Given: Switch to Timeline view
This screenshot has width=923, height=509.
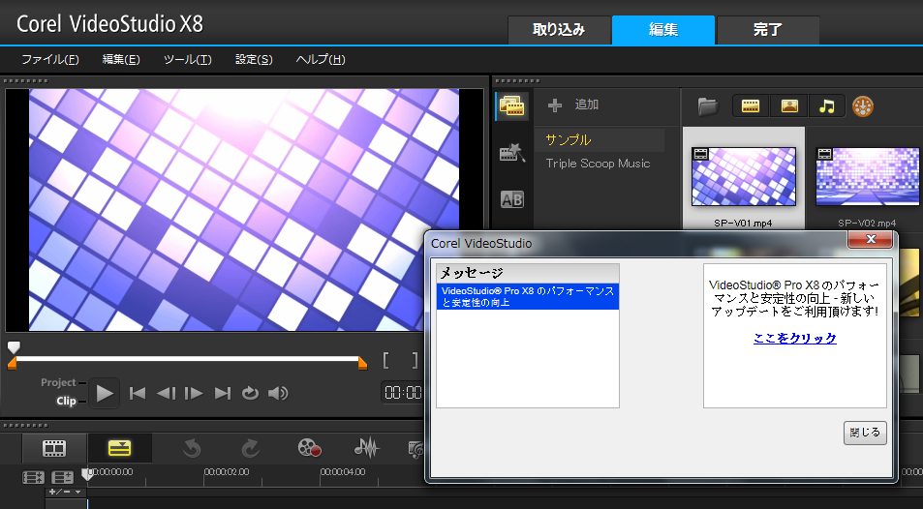Looking at the screenshot, I should point(119,448).
